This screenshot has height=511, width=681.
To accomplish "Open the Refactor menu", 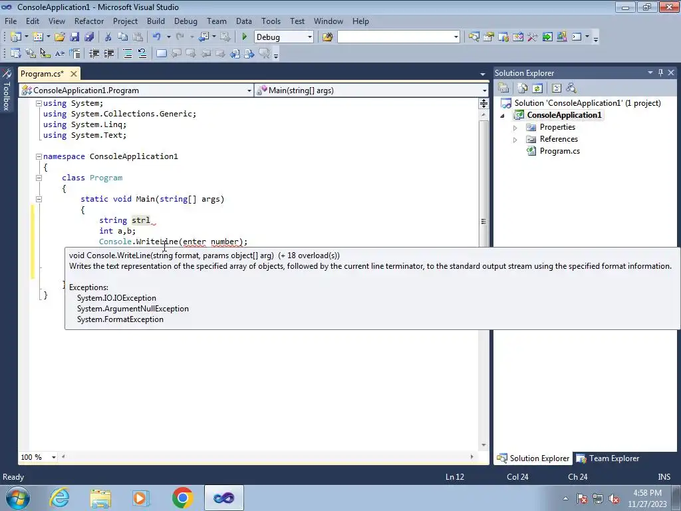I will click(89, 21).
